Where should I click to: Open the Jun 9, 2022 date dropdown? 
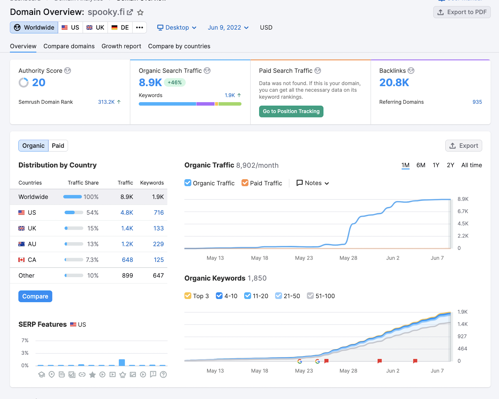point(228,27)
